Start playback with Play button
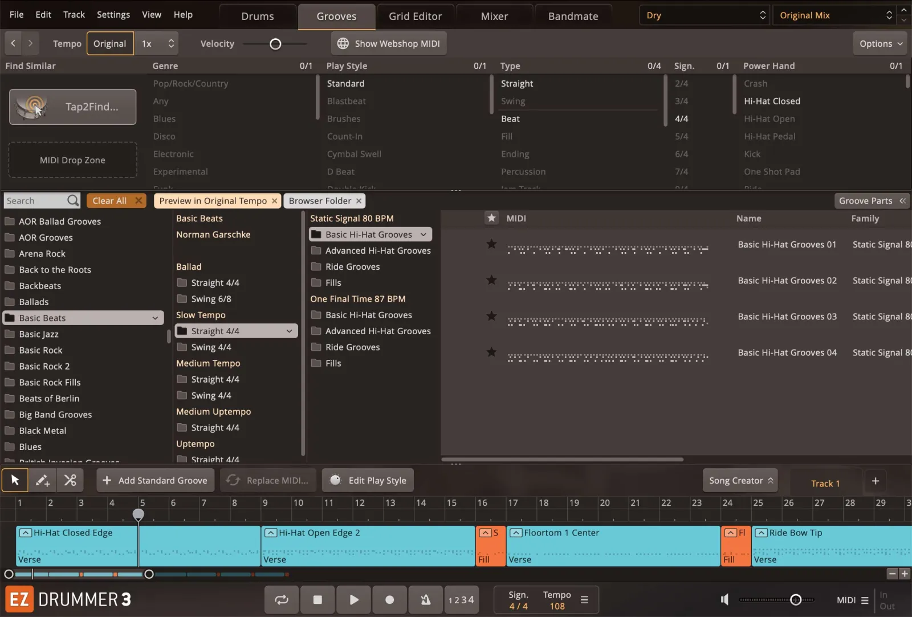Viewport: 912px width, 617px height. coord(353,599)
